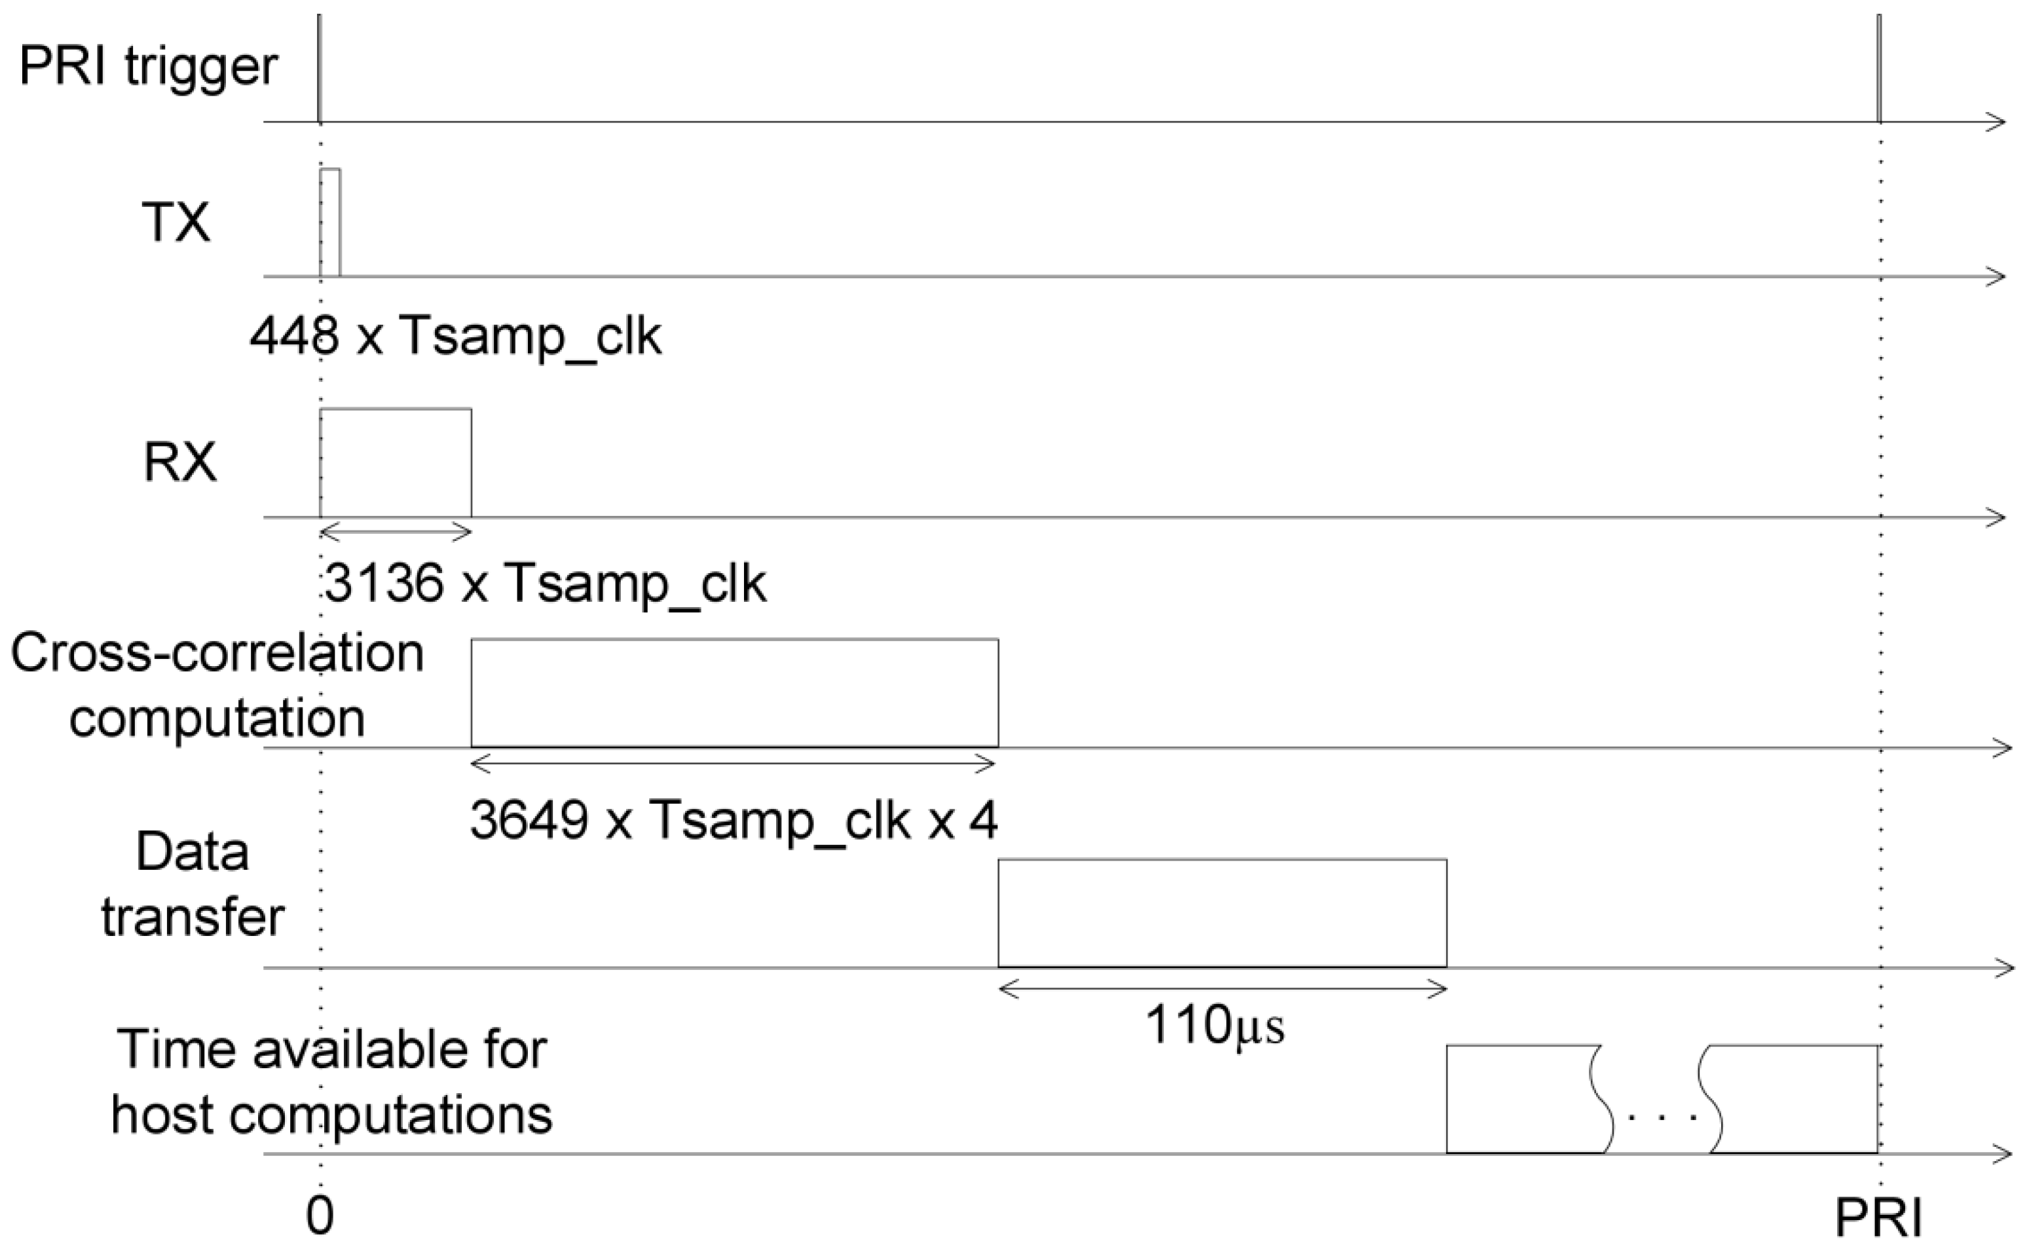The image size is (2029, 1247).
Task: Select the cross-correlation computation block
Action: pyautogui.click(x=734, y=693)
